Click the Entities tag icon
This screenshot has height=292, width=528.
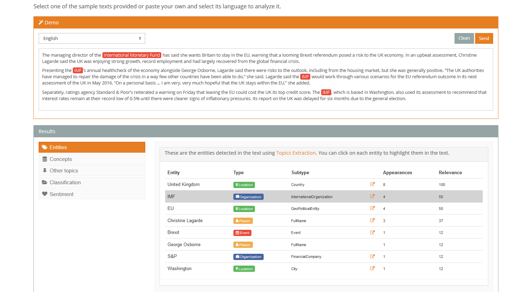click(45, 147)
